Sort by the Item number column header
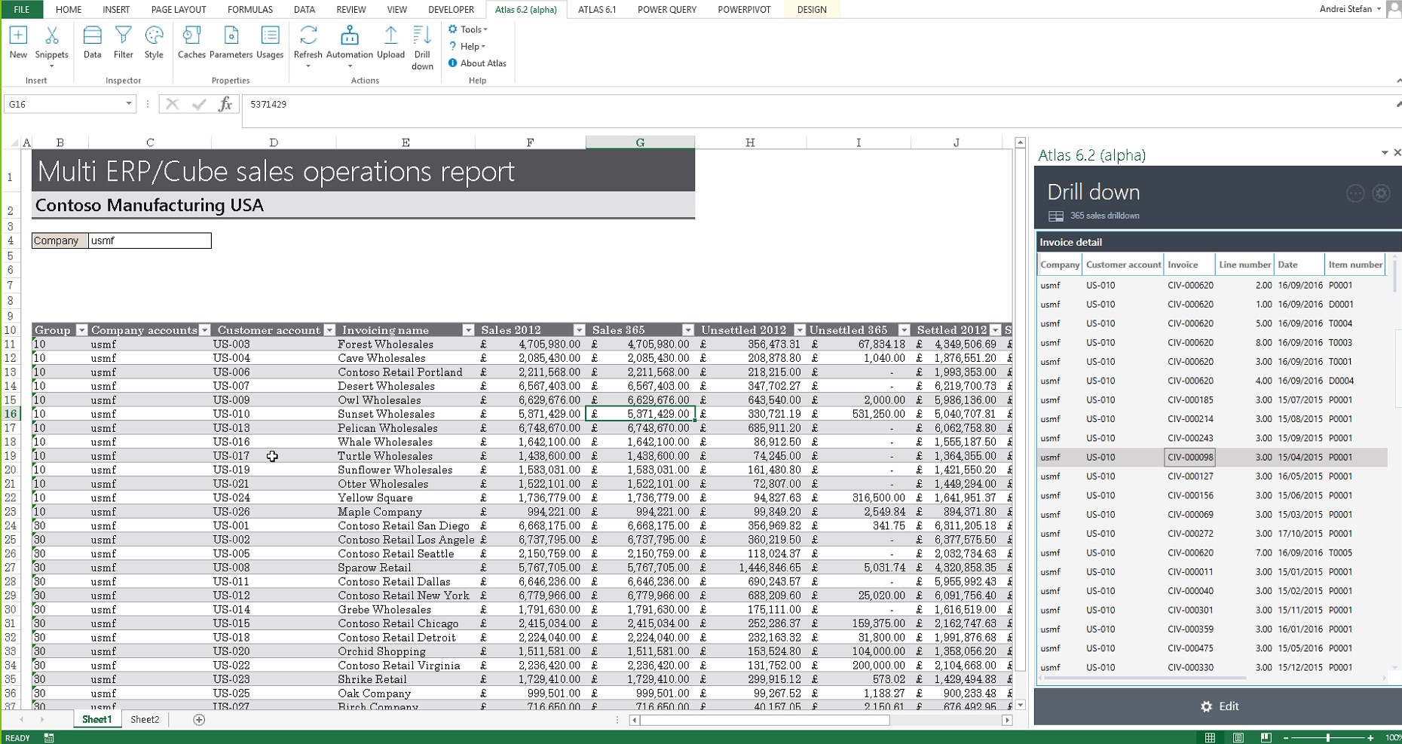 (1355, 265)
